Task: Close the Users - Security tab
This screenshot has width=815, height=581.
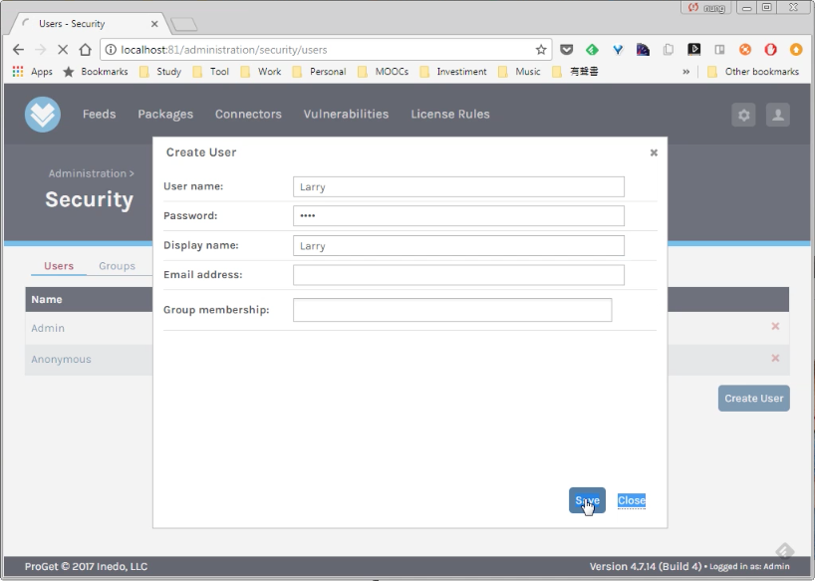Action: tap(154, 24)
